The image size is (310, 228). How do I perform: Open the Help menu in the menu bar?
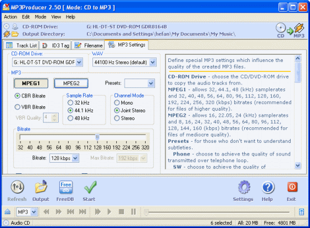tap(70, 17)
